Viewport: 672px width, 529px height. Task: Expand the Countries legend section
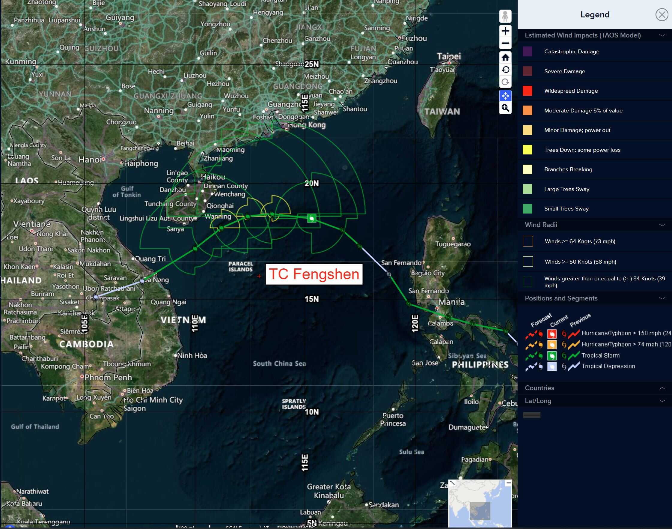tap(662, 388)
